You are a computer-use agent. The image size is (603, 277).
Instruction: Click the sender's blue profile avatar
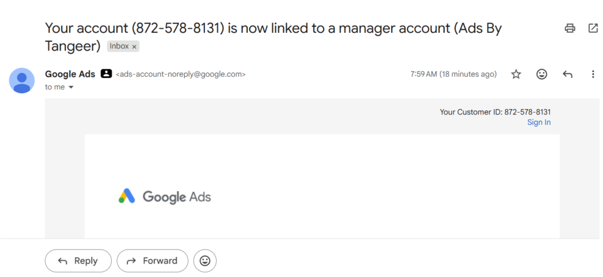pos(22,80)
